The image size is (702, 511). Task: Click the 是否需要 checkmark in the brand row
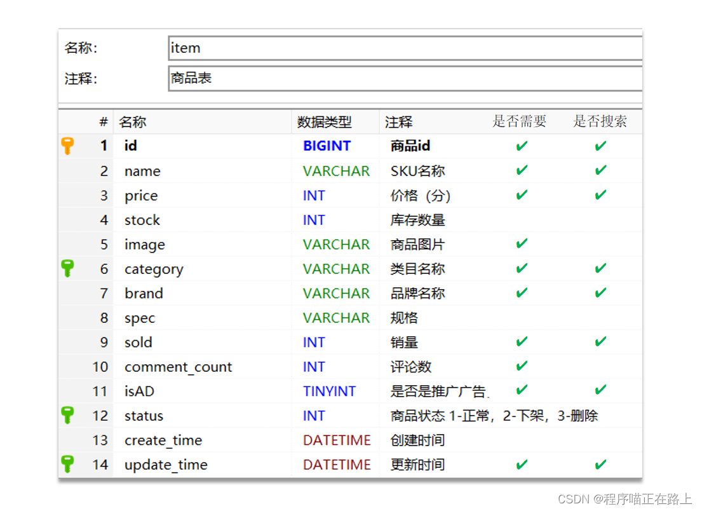522,293
